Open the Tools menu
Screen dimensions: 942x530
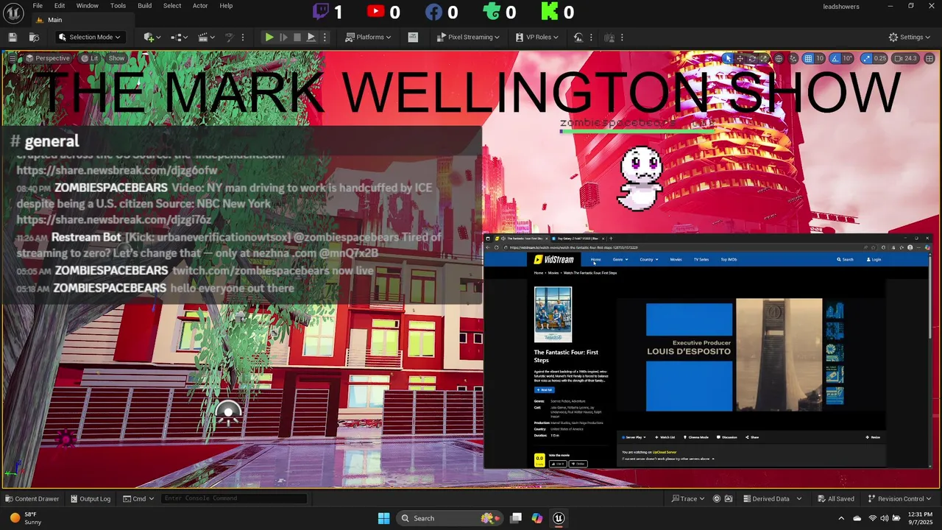pos(118,6)
